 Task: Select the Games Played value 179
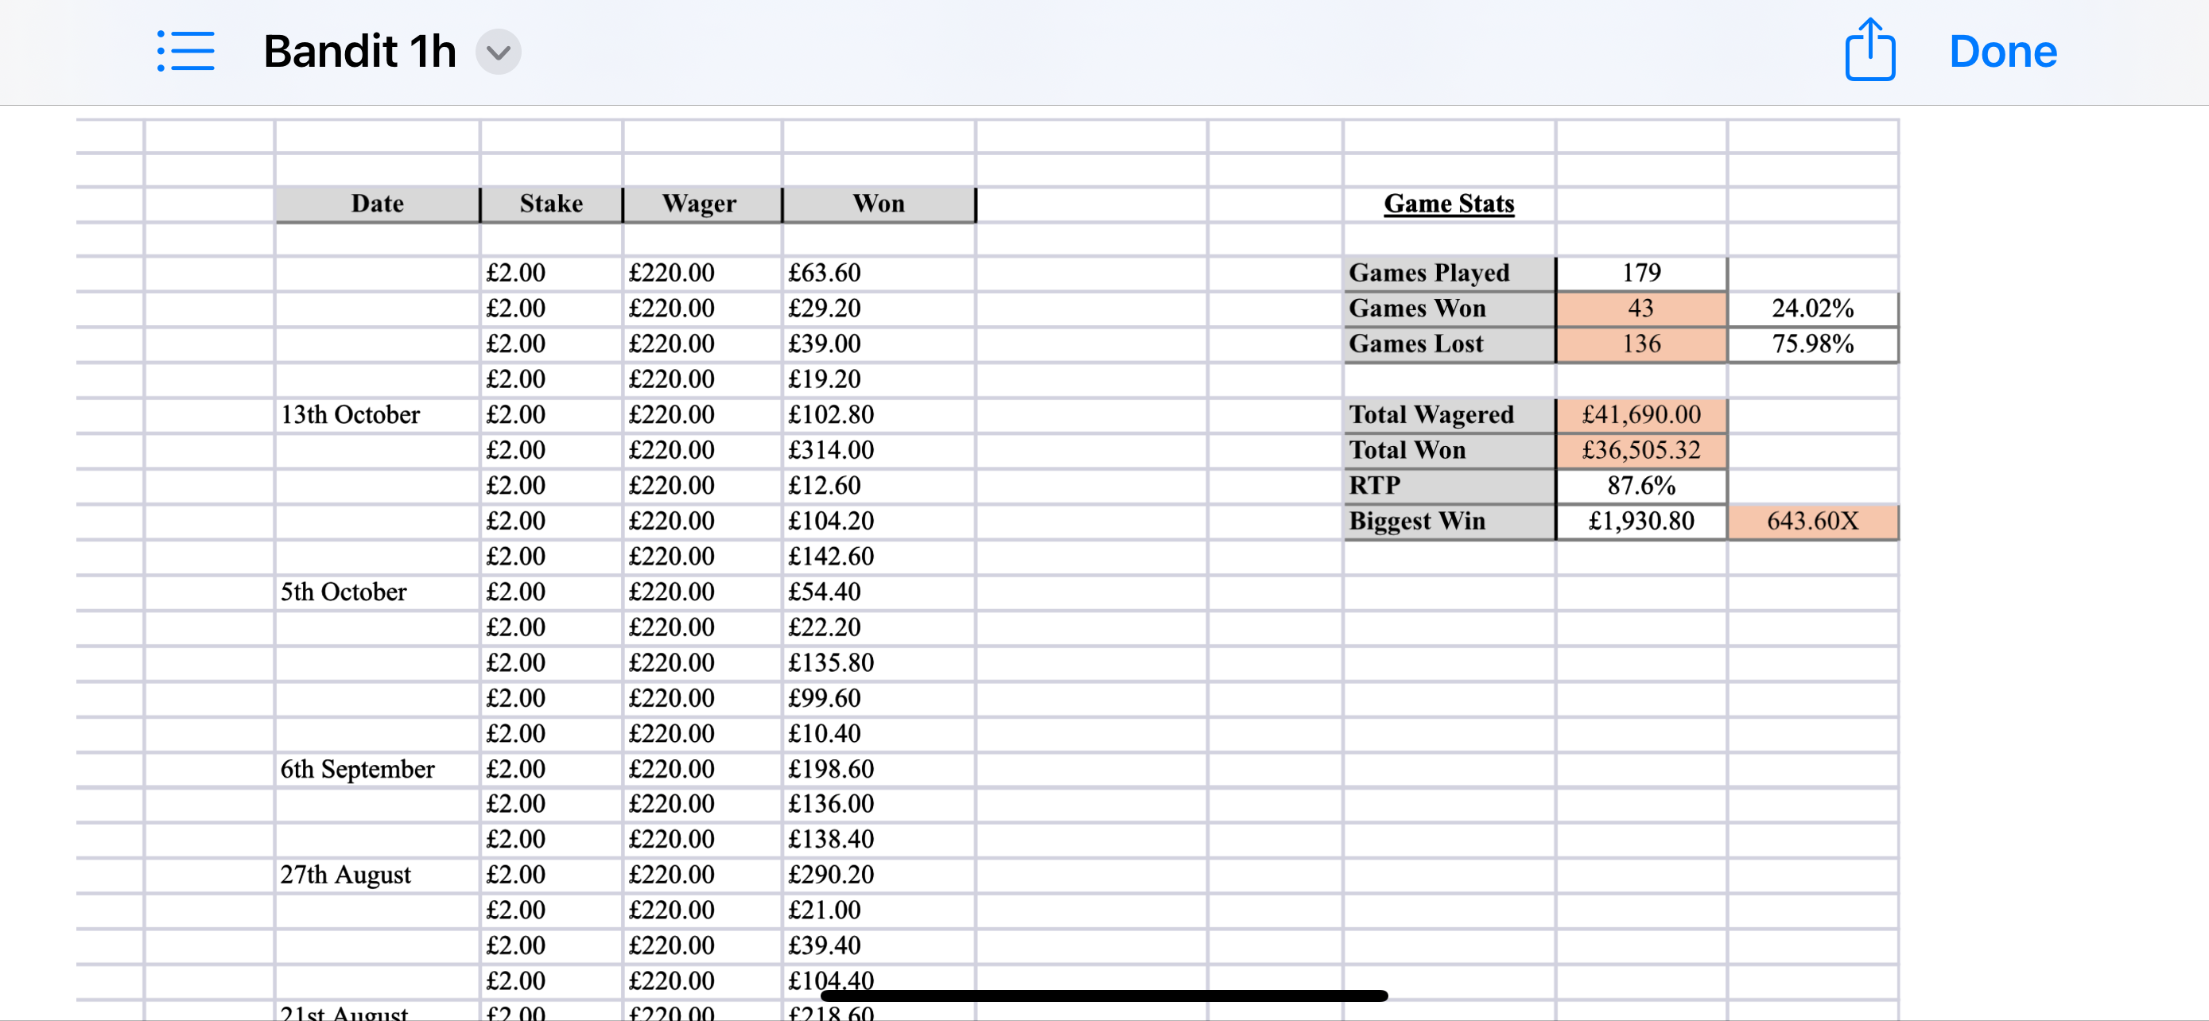coord(1640,273)
